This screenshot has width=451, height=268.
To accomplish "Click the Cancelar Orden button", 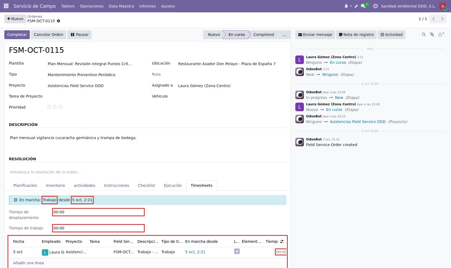I will coord(48,35).
